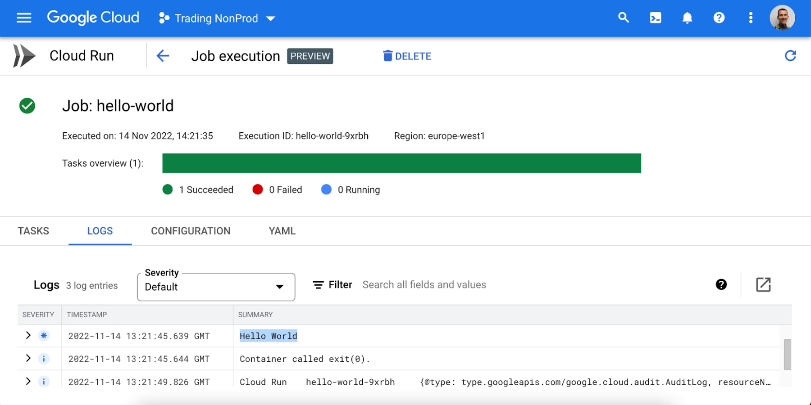Click the Filter icon button

coord(332,285)
